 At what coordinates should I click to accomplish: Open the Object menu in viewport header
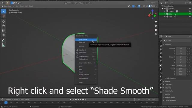[31, 6]
